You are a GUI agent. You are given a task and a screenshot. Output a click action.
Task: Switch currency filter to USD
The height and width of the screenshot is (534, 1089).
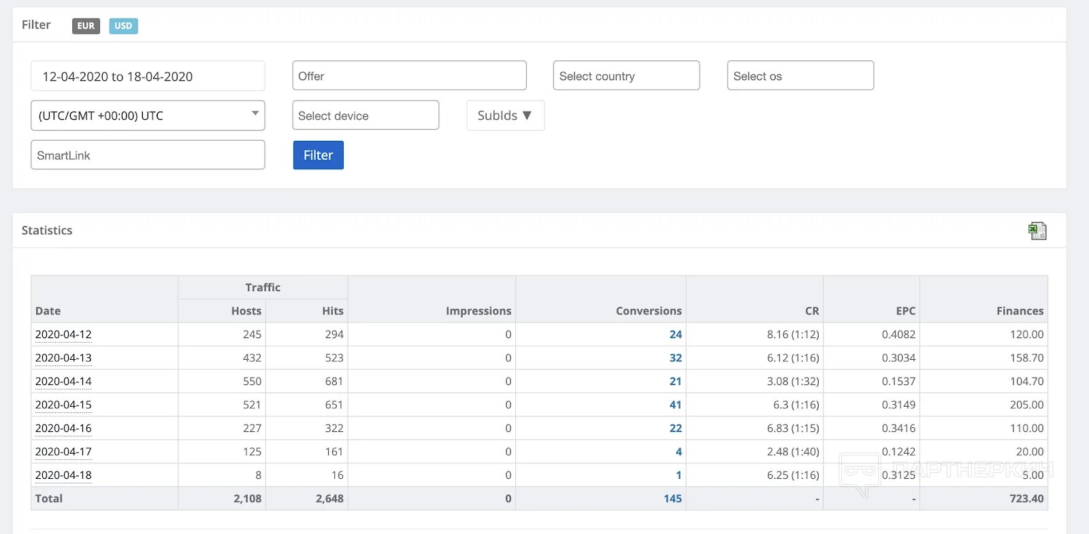(x=123, y=26)
